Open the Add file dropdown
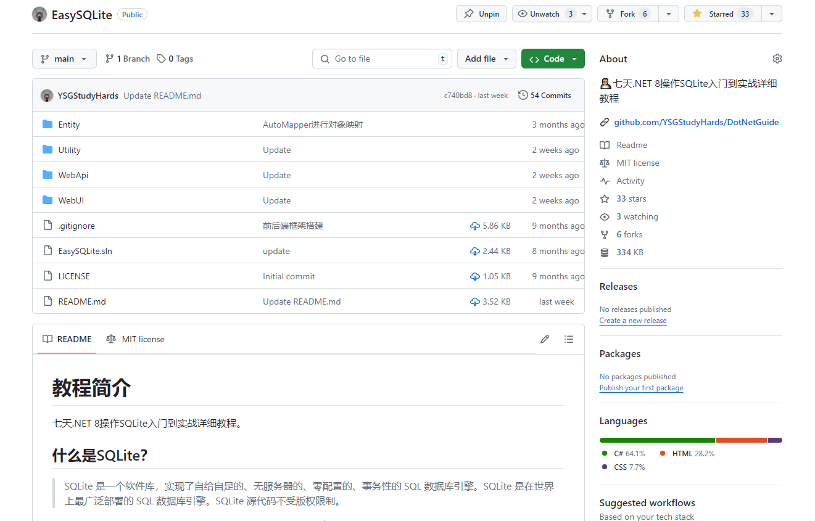The height and width of the screenshot is (521, 815). (486, 58)
